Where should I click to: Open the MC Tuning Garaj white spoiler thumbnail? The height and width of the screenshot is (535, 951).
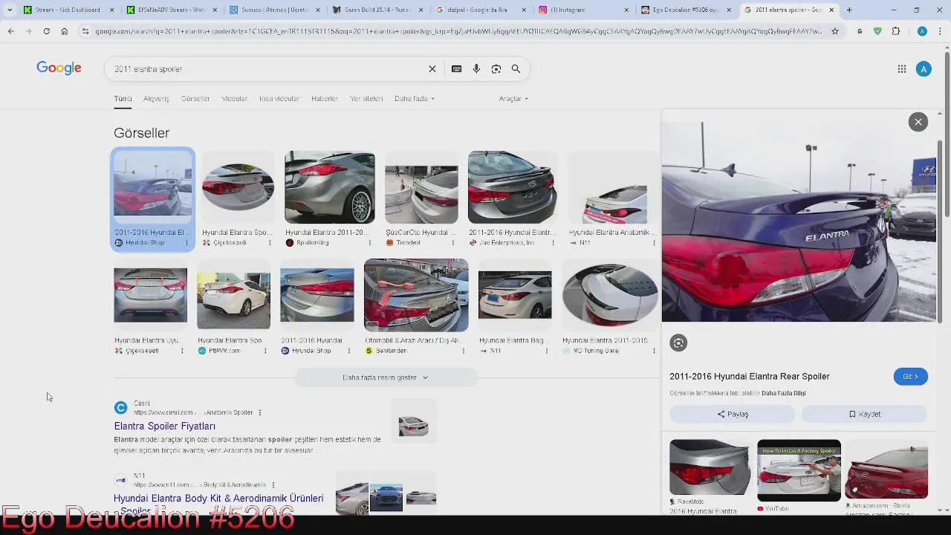(610, 295)
